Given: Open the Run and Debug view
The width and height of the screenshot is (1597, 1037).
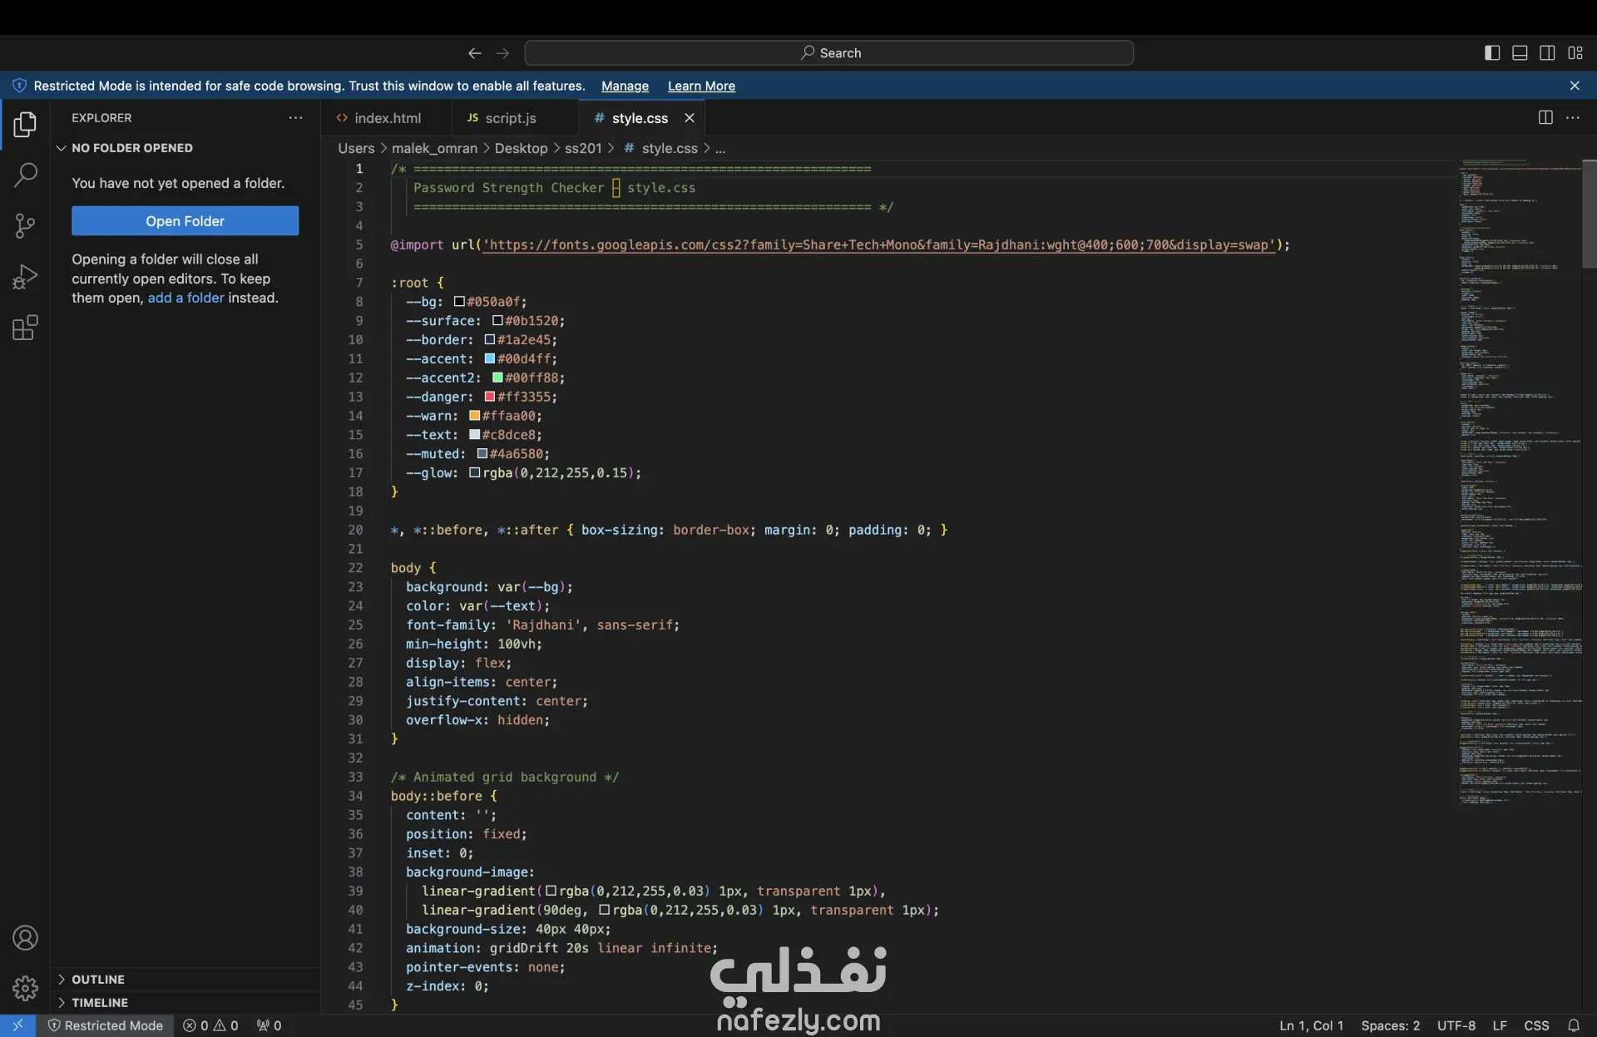Looking at the screenshot, I should point(25,276).
